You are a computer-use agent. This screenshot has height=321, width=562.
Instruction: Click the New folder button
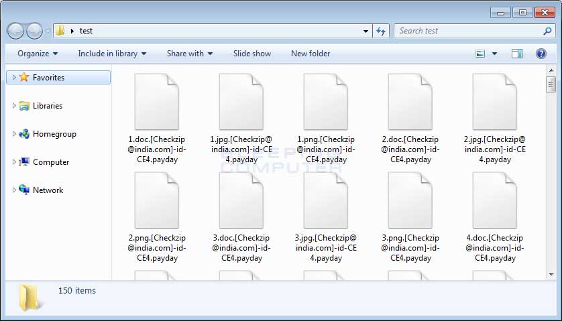[x=311, y=54]
